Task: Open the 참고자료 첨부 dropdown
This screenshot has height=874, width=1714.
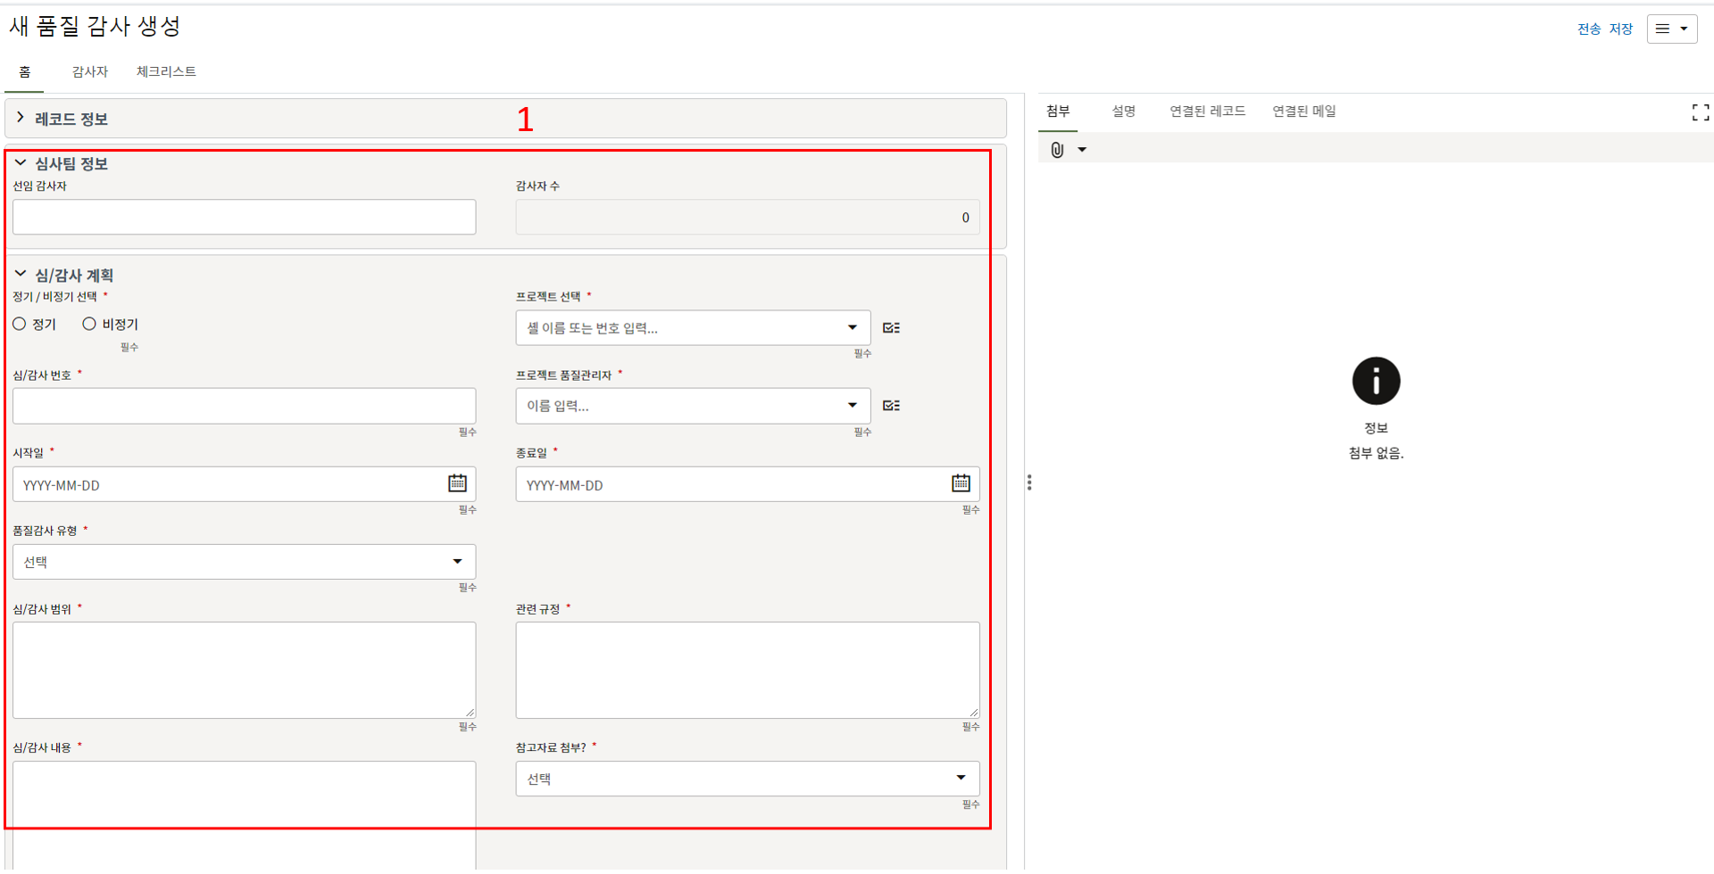Action: pyautogui.click(x=747, y=779)
